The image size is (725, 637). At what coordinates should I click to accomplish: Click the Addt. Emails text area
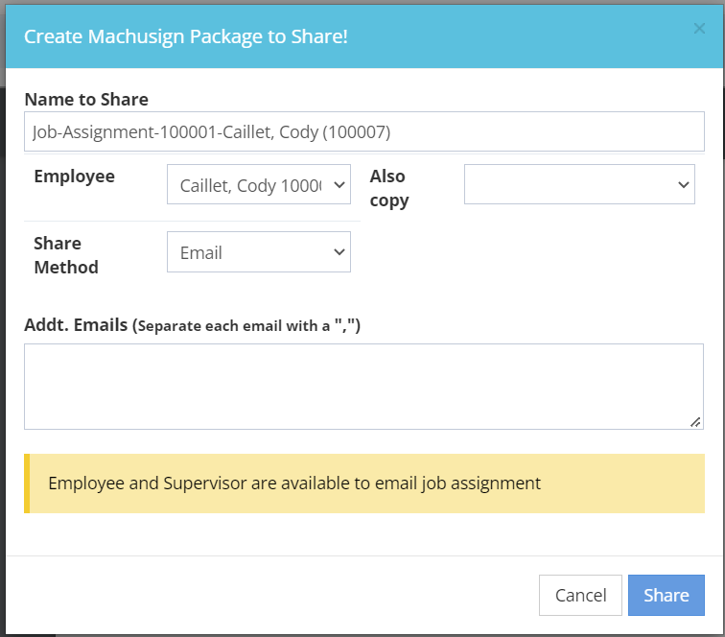(x=363, y=387)
